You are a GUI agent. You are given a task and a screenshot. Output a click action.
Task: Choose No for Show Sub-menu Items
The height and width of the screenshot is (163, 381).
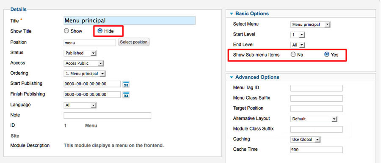293,54
